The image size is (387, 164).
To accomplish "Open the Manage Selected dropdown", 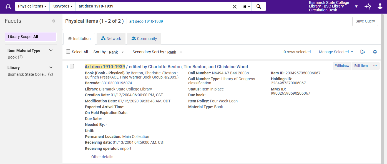I will (336, 52).
